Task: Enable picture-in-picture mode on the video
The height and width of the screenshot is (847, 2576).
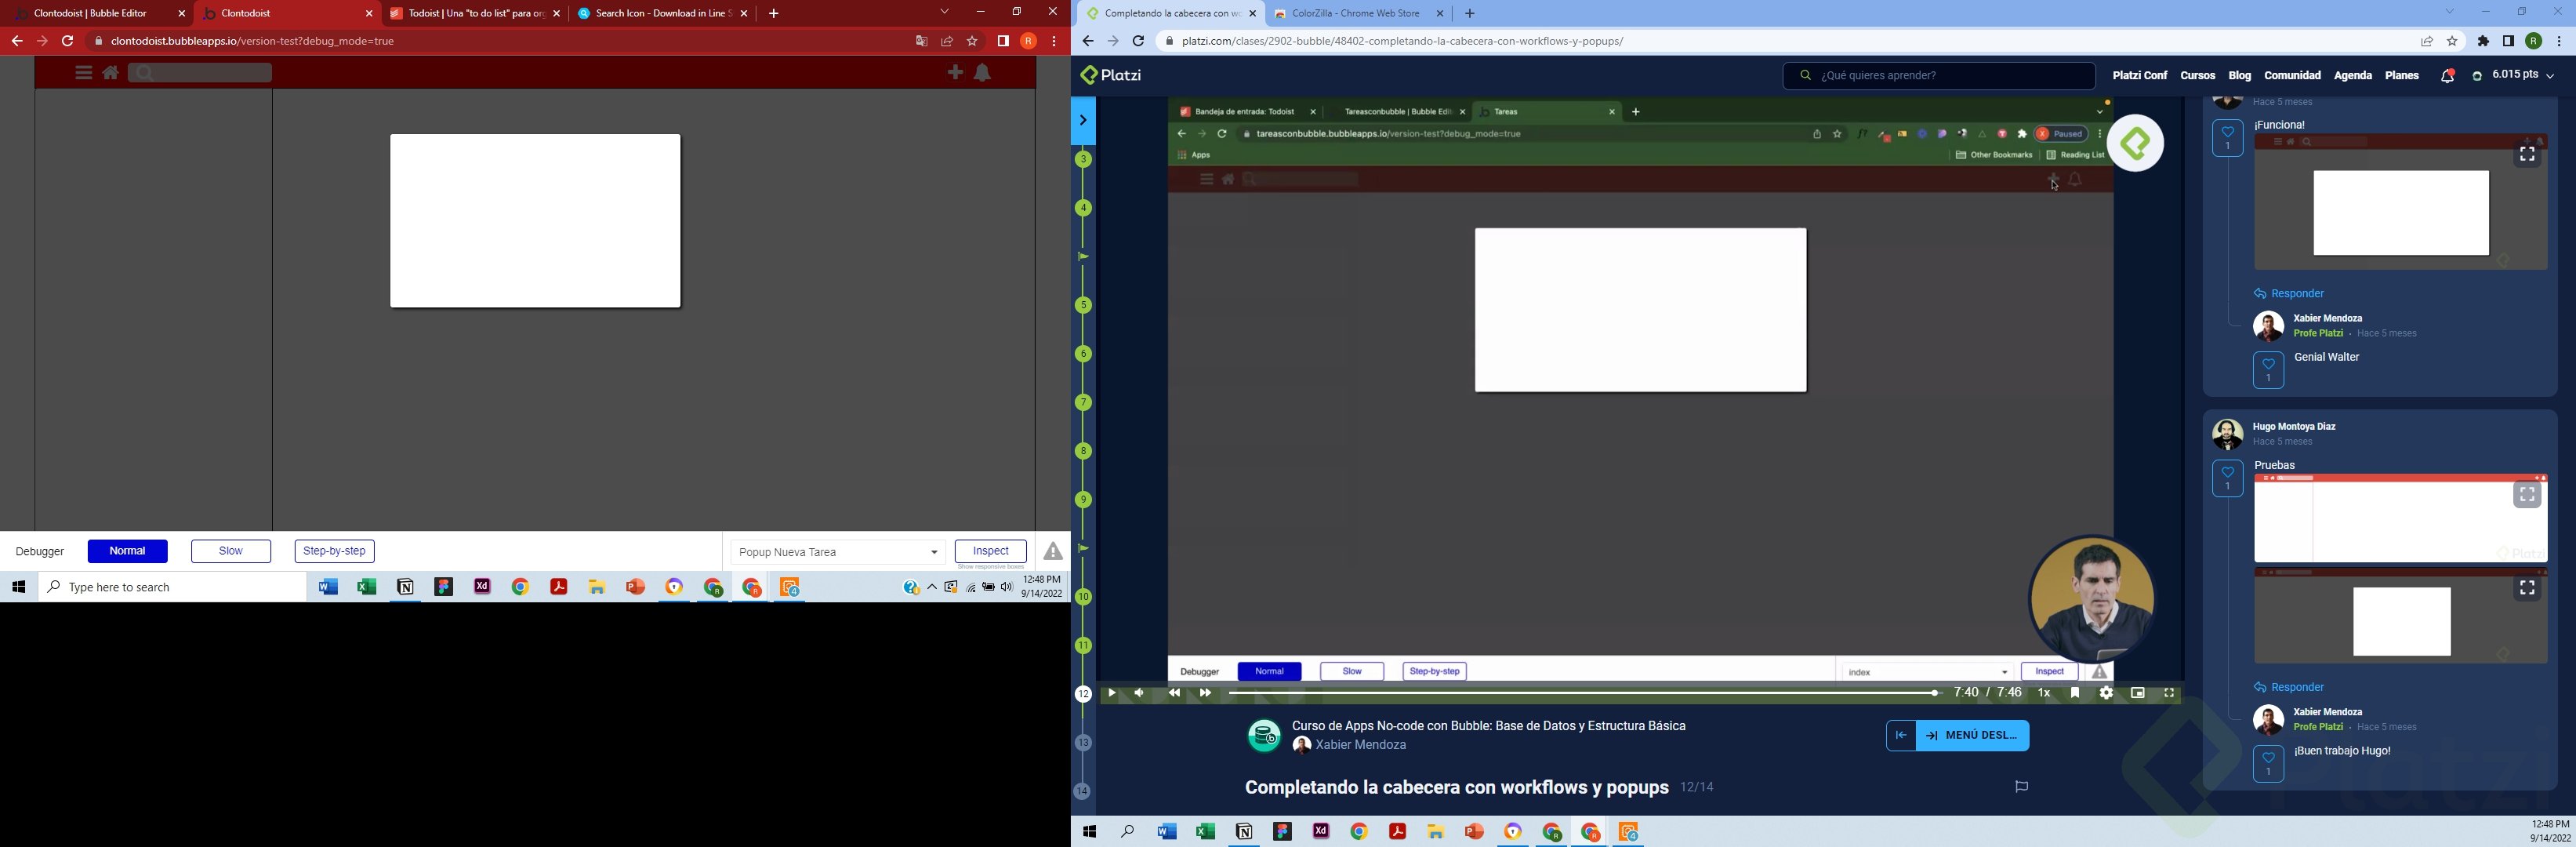Action: tap(2138, 692)
